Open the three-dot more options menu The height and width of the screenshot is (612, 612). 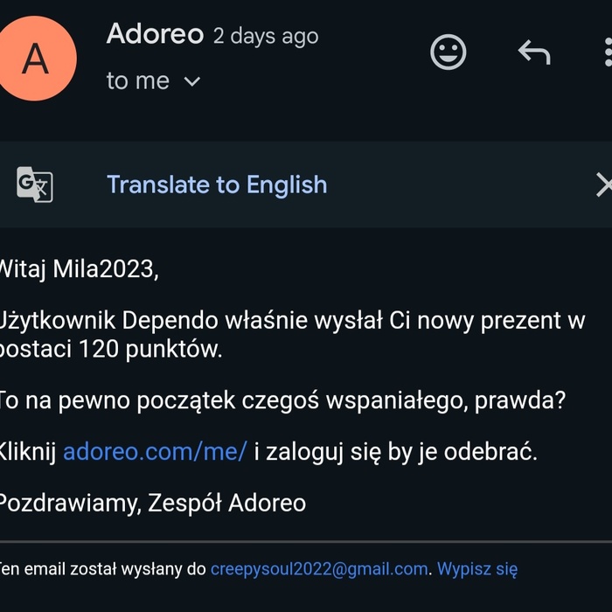(x=607, y=52)
